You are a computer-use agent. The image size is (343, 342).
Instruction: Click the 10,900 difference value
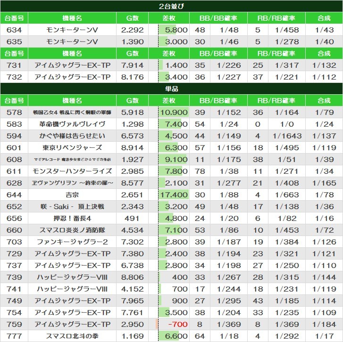(174, 113)
